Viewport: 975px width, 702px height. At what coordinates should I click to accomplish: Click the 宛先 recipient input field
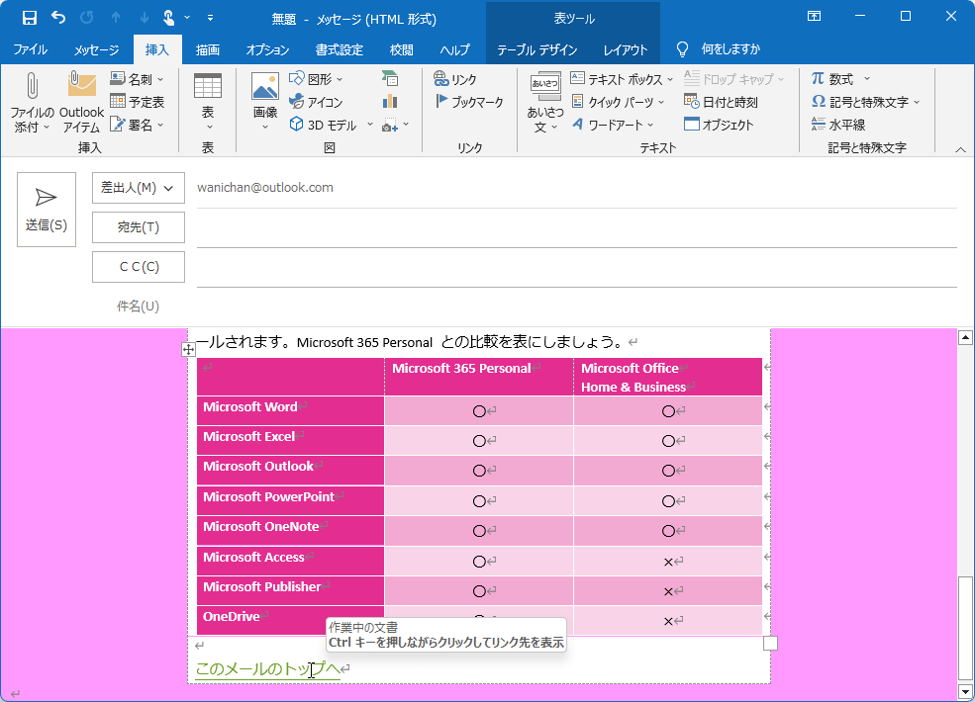tap(576, 227)
